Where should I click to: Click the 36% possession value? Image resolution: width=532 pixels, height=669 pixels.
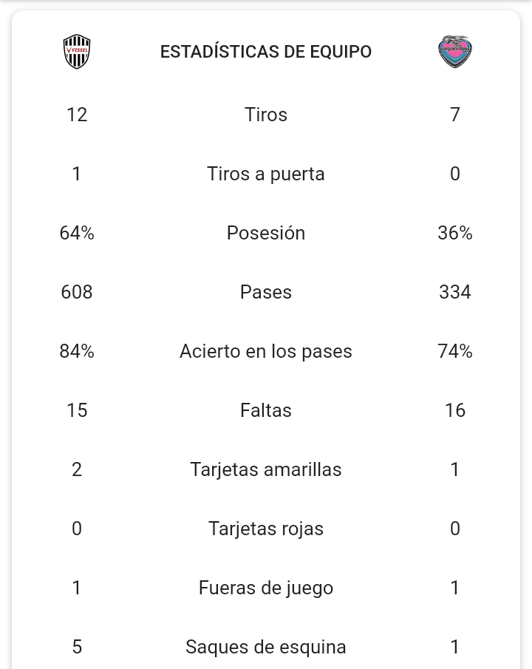click(454, 233)
